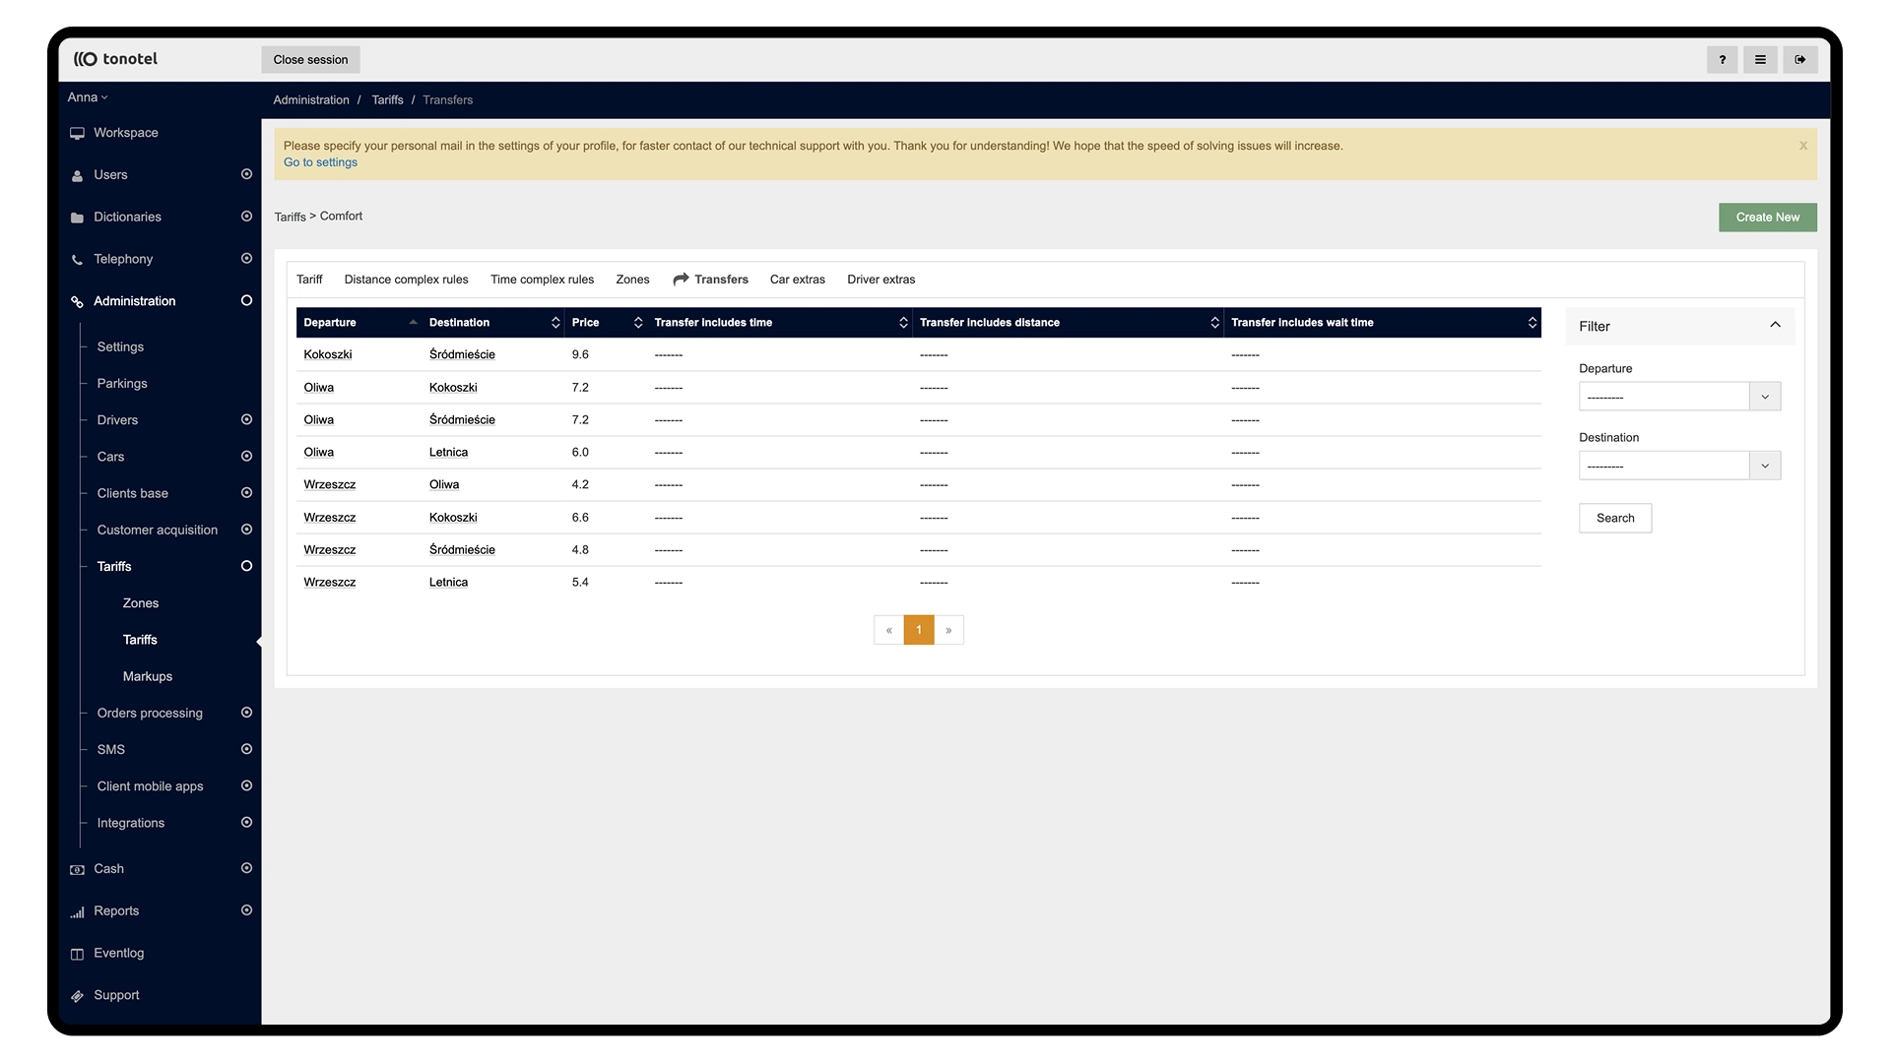Click the Telephony phone icon
Viewport: 1891px width, 1063px height.
pos(77,260)
